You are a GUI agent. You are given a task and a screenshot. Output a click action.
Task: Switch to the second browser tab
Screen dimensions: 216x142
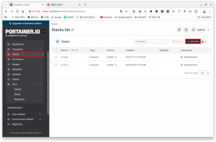point(64,5)
